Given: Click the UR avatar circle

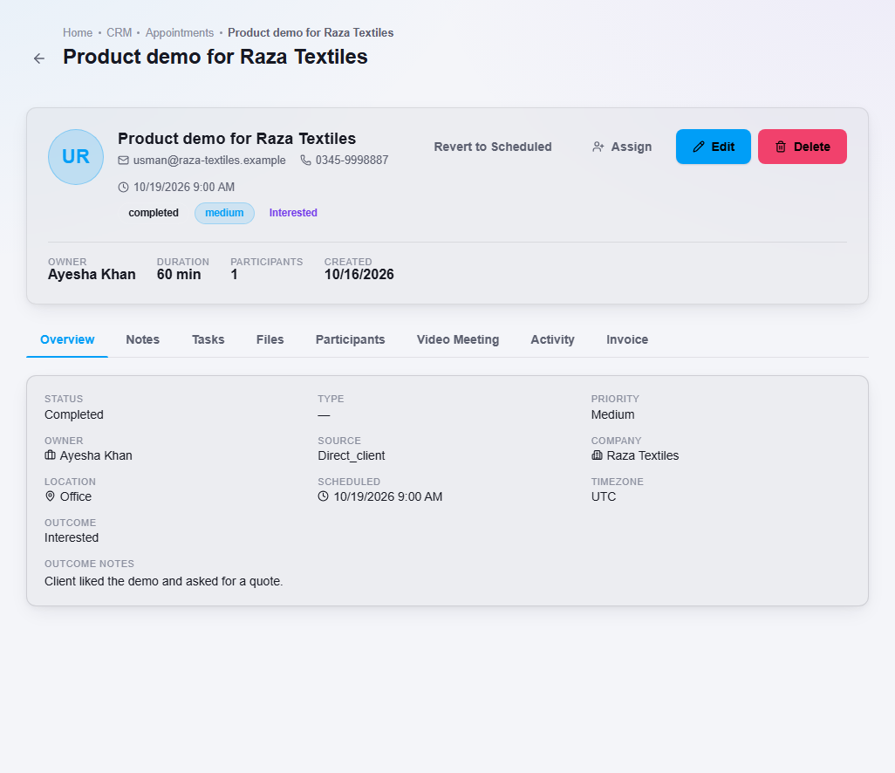Looking at the screenshot, I should [76, 157].
